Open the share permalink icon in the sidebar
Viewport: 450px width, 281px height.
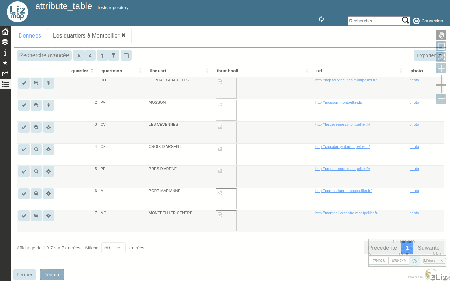(5, 73)
